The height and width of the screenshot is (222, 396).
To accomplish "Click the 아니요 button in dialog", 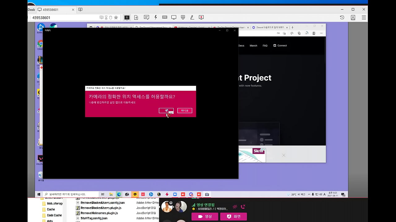I will click(x=185, y=110).
